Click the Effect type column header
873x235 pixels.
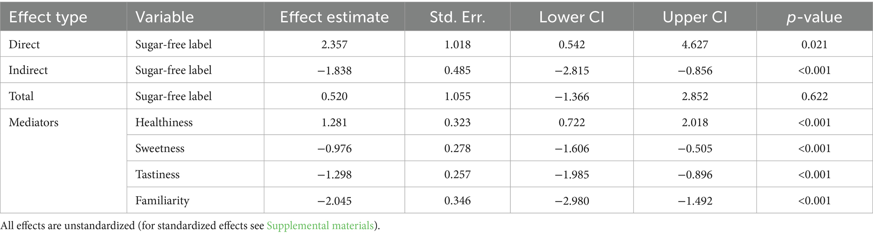(48, 17)
